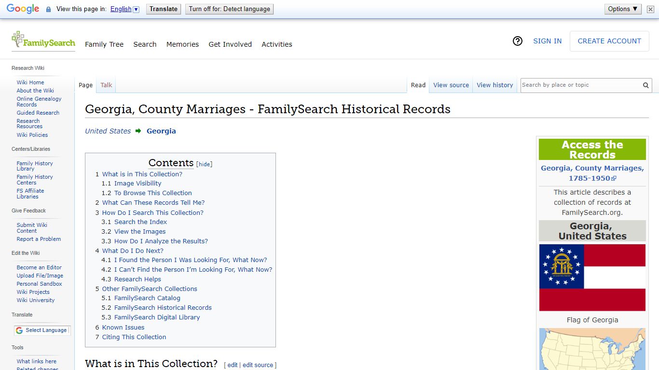Click Georgia breadcrumb link
This screenshot has height=370, width=659.
point(161,131)
